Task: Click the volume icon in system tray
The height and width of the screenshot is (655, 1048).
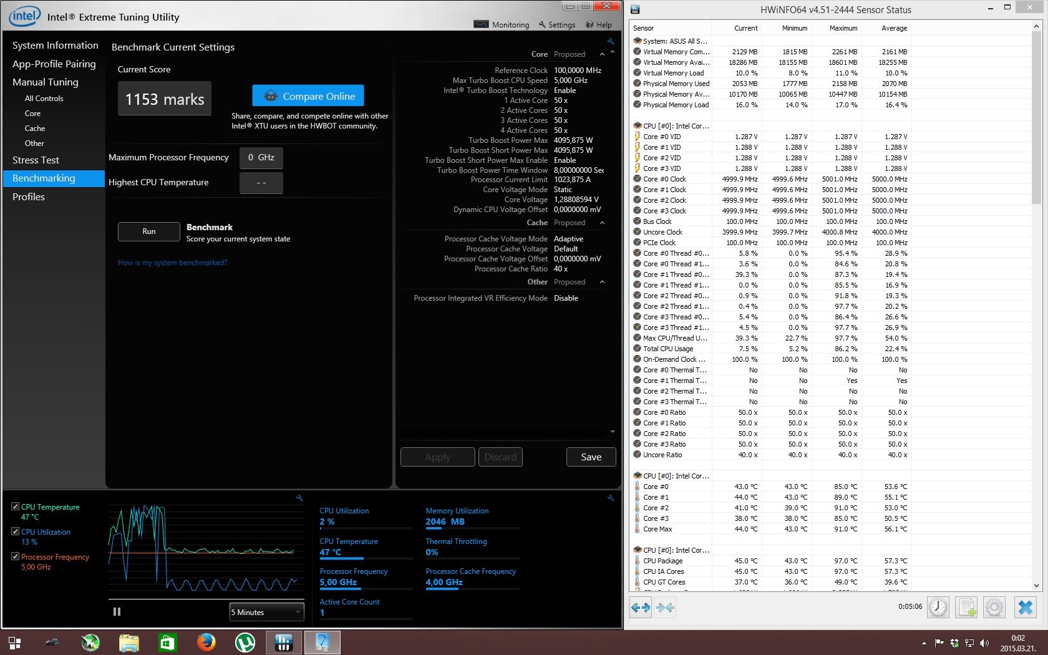Action: pos(984,643)
